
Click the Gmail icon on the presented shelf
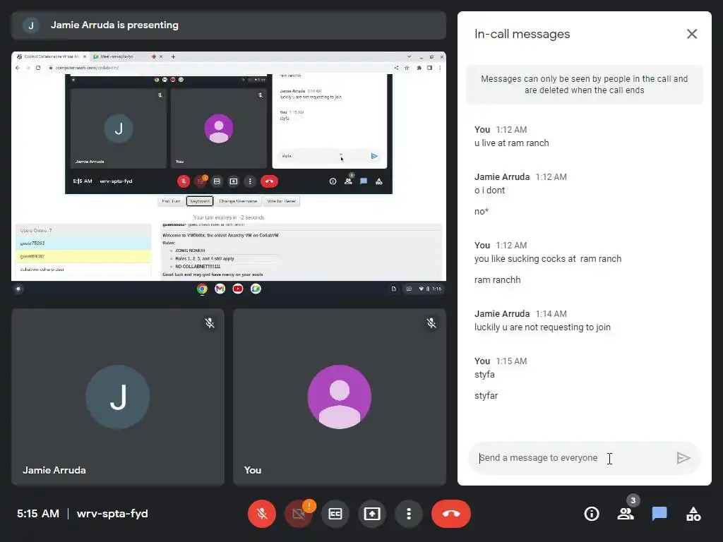coord(220,289)
